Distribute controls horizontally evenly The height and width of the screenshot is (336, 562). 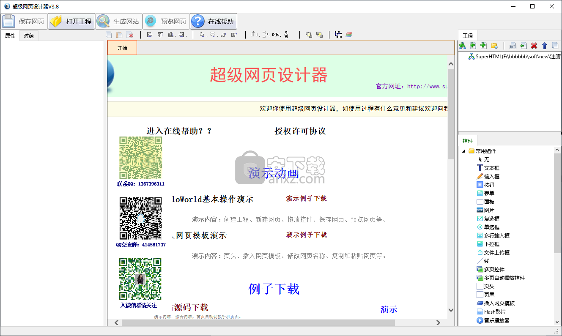coord(276,35)
